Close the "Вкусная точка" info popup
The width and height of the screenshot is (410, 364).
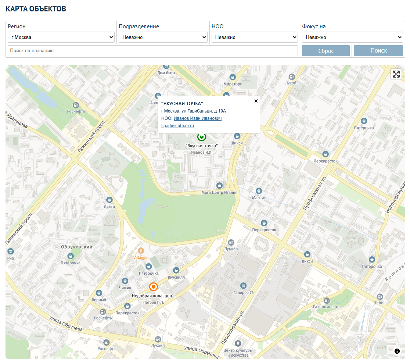point(256,101)
